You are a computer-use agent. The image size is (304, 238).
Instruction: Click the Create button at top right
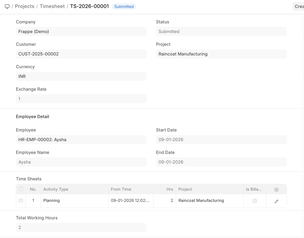tap(298, 7)
